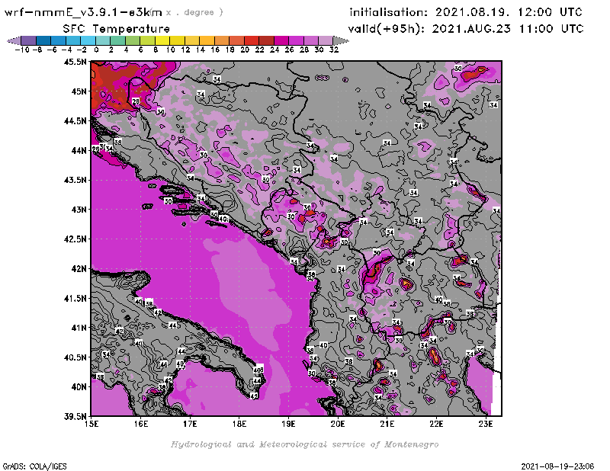Click the latitude label '39.5N'

point(75,417)
